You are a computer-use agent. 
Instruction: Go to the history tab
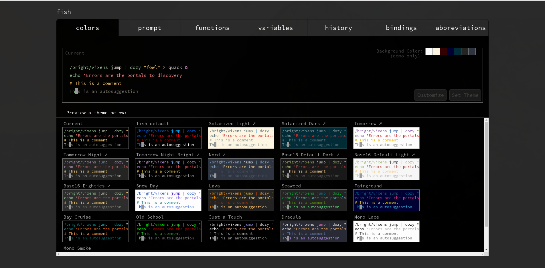[x=339, y=28]
